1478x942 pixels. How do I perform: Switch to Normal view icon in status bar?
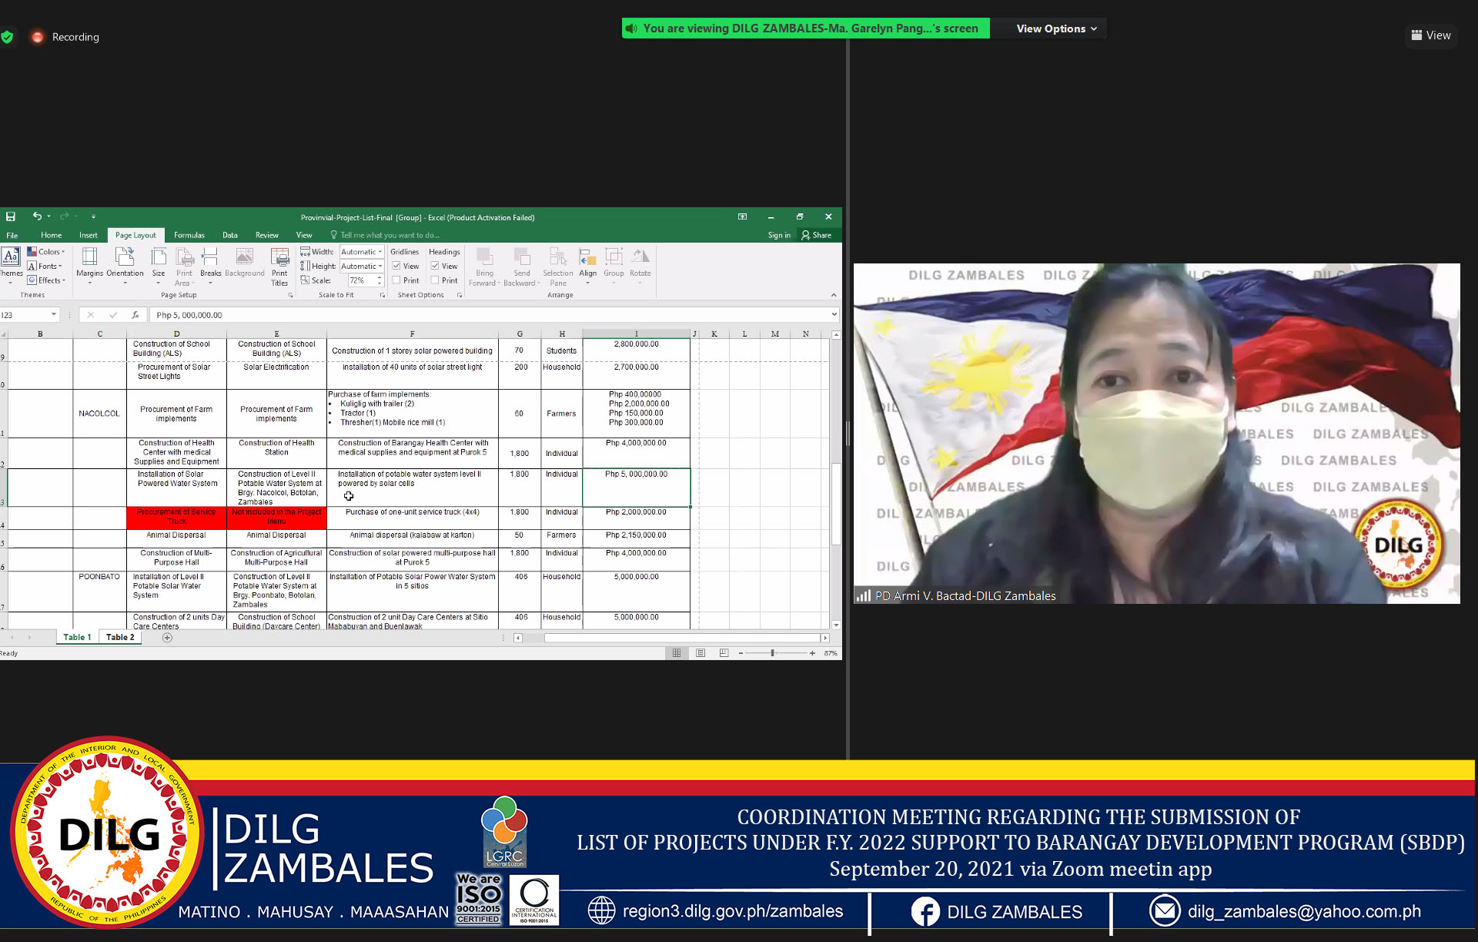677,653
